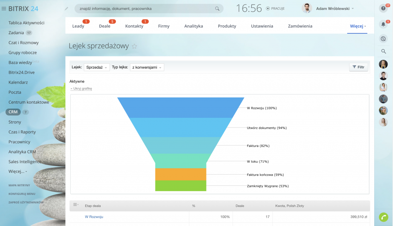393x226 pixels.
Task: Click the hamburger menu icon beside Bitrix 24
Action: pos(4,8)
